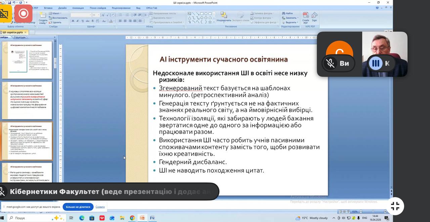Click the Сховати link in sharing bar
Viewport: 430px width, 222px height.
[100, 207]
